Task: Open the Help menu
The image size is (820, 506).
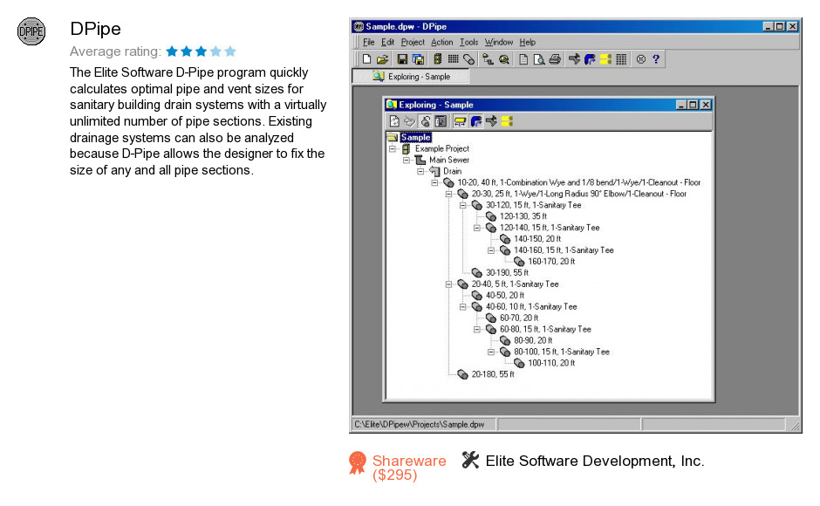Action: 527,43
